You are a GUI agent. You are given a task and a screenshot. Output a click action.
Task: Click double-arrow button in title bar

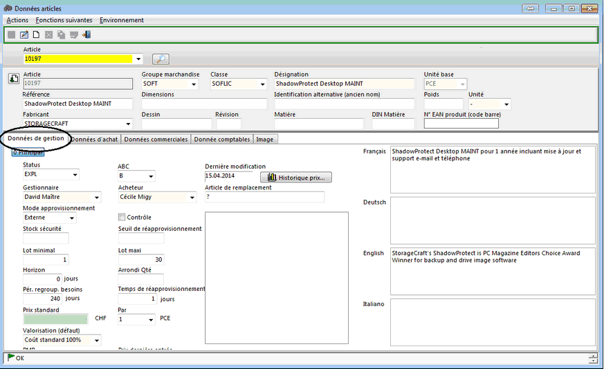click(x=531, y=8)
